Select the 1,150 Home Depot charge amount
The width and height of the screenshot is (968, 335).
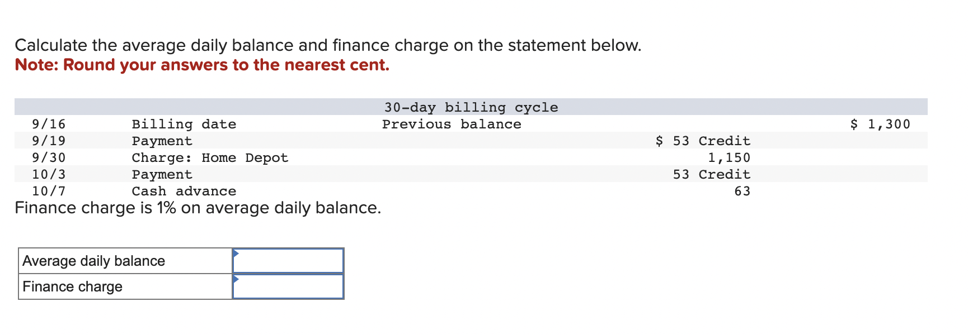click(x=729, y=157)
